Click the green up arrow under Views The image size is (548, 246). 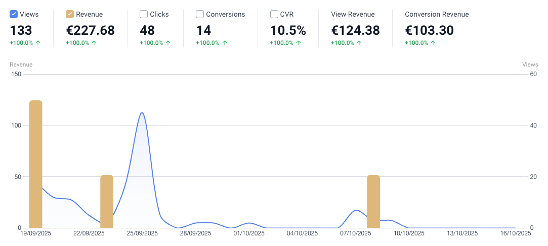coord(38,43)
